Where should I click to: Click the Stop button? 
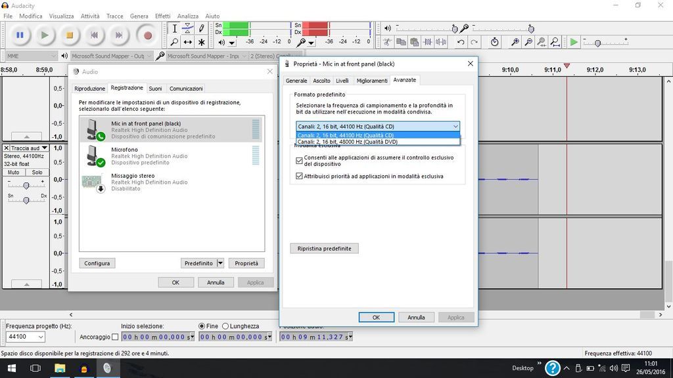click(x=70, y=35)
